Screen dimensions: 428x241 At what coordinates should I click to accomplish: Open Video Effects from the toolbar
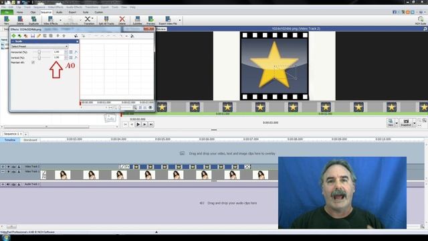(x=51, y=20)
